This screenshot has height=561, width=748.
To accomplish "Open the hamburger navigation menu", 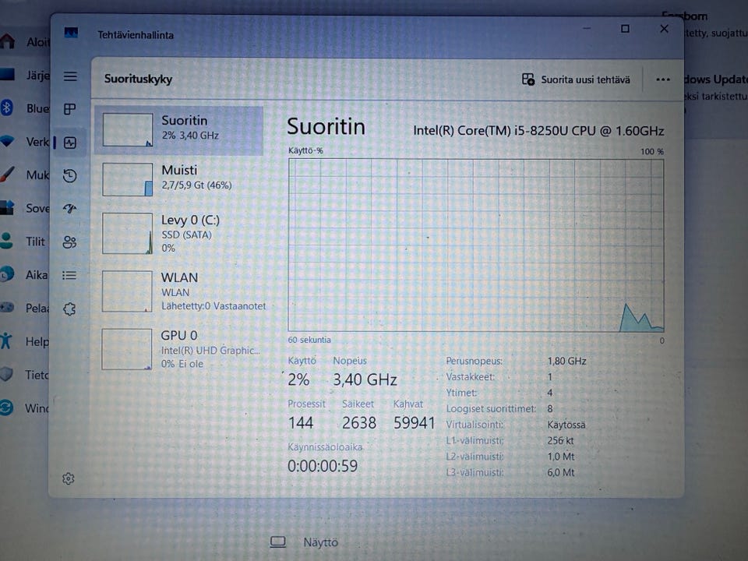I will (70, 76).
